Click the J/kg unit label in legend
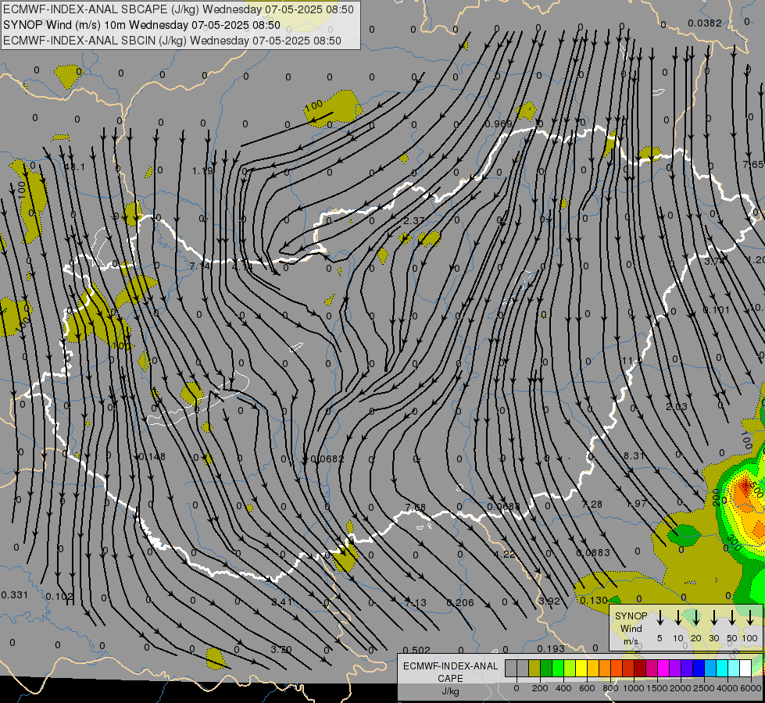This screenshot has width=765, height=703. (450, 691)
